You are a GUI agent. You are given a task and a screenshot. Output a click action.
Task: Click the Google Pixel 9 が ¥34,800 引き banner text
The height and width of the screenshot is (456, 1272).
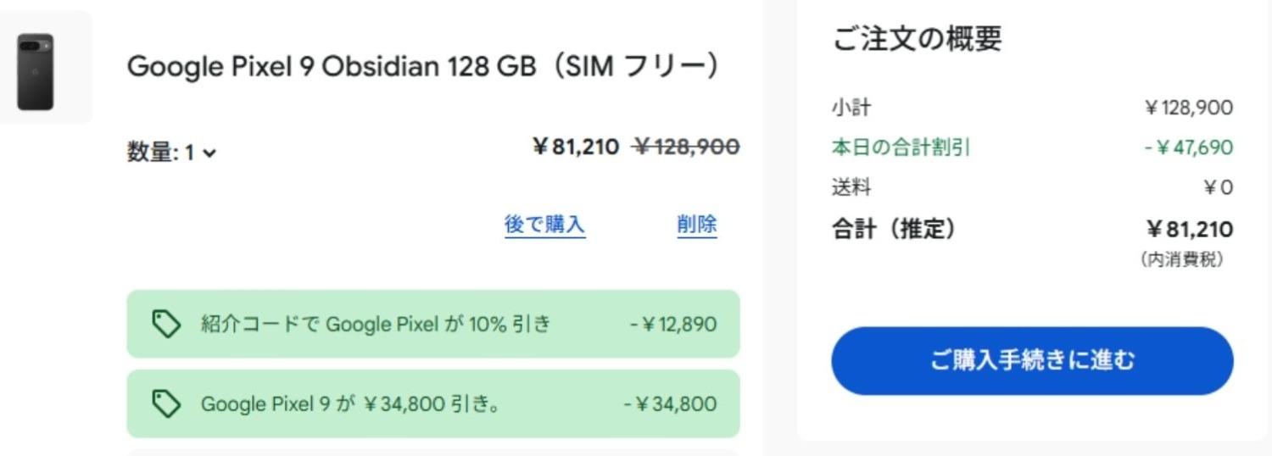[349, 403]
